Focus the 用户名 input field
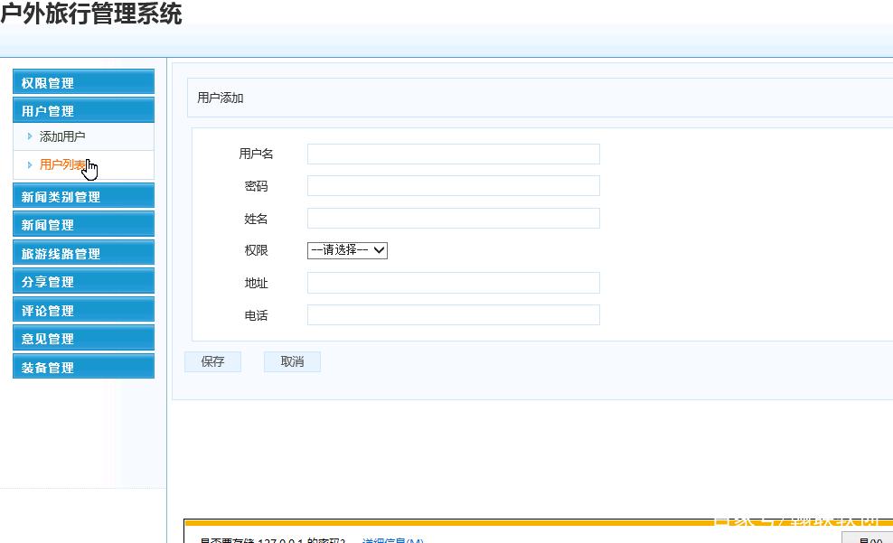This screenshot has height=543, width=893. [454, 154]
